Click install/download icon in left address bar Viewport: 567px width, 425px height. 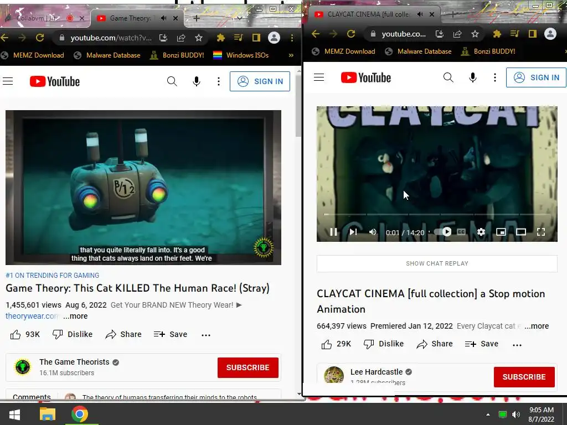[x=163, y=38]
